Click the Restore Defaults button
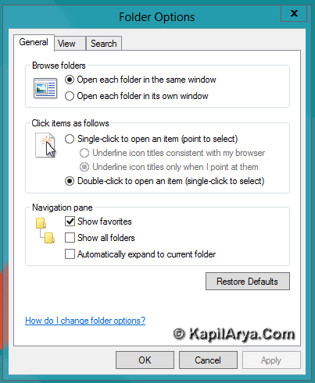 pyautogui.click(x=248, y=282)
